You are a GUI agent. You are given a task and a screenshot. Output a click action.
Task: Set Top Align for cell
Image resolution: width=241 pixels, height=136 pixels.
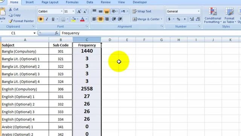click(95, 11)
